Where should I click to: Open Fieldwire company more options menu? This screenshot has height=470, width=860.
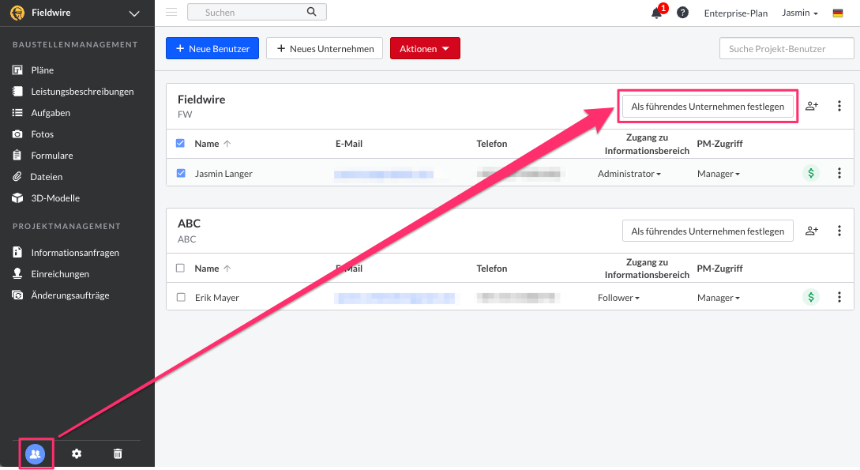point(839,106)
